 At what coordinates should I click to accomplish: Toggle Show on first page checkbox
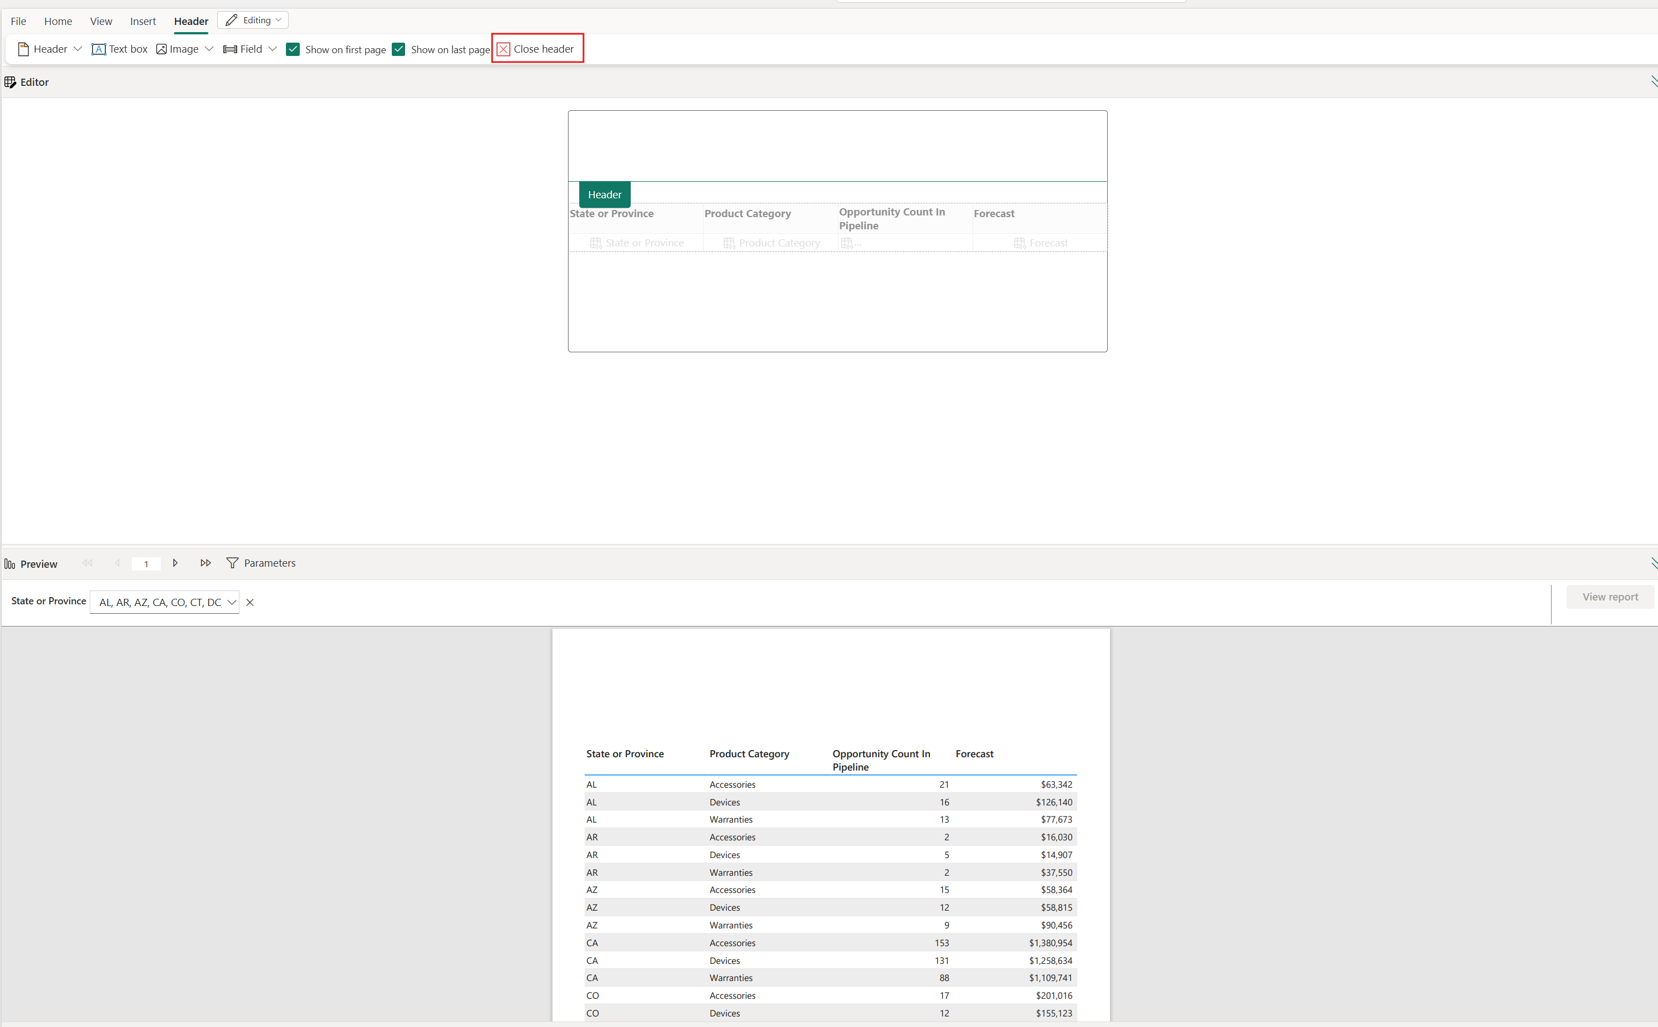point(293,49)
